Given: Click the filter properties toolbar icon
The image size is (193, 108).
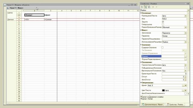Looking at the screenshot, I should (149, 7).
